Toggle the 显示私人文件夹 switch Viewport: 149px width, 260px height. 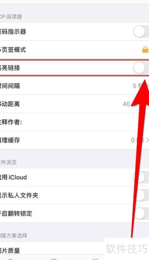pos(141,195)
